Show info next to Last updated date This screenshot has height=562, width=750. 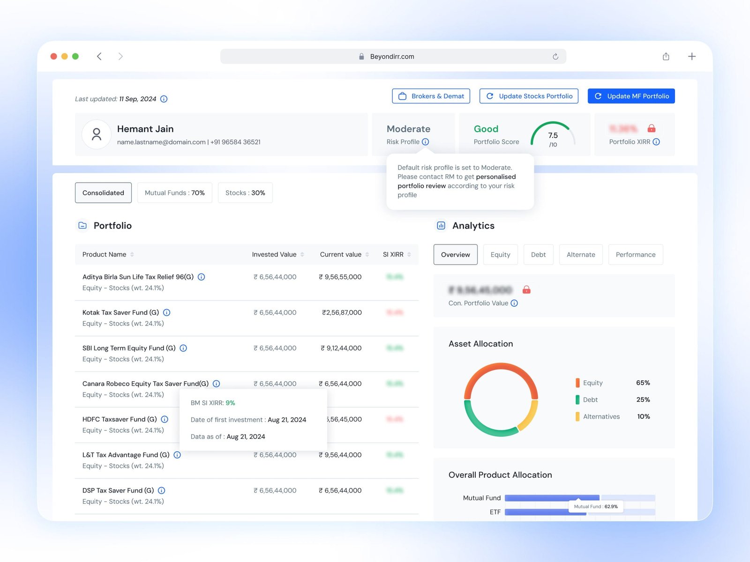click(x=164, y=99)
